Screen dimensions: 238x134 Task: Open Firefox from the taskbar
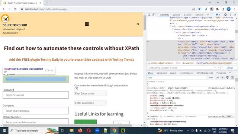point(80,131)
